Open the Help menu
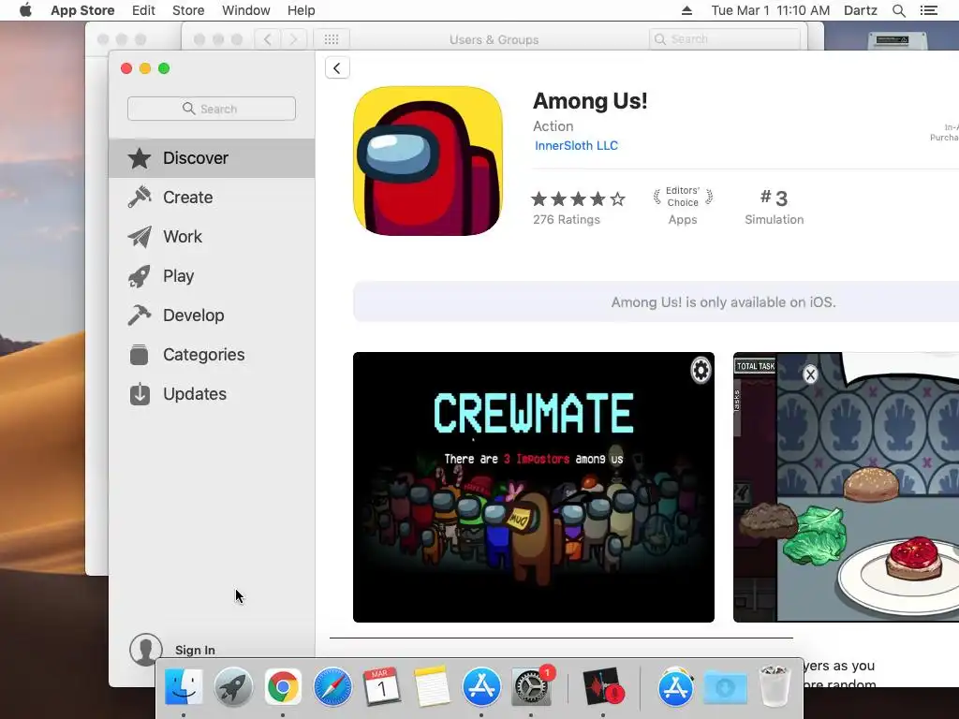 302,10
